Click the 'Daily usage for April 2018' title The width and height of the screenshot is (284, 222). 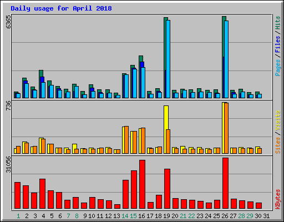[x=61, y=8]
